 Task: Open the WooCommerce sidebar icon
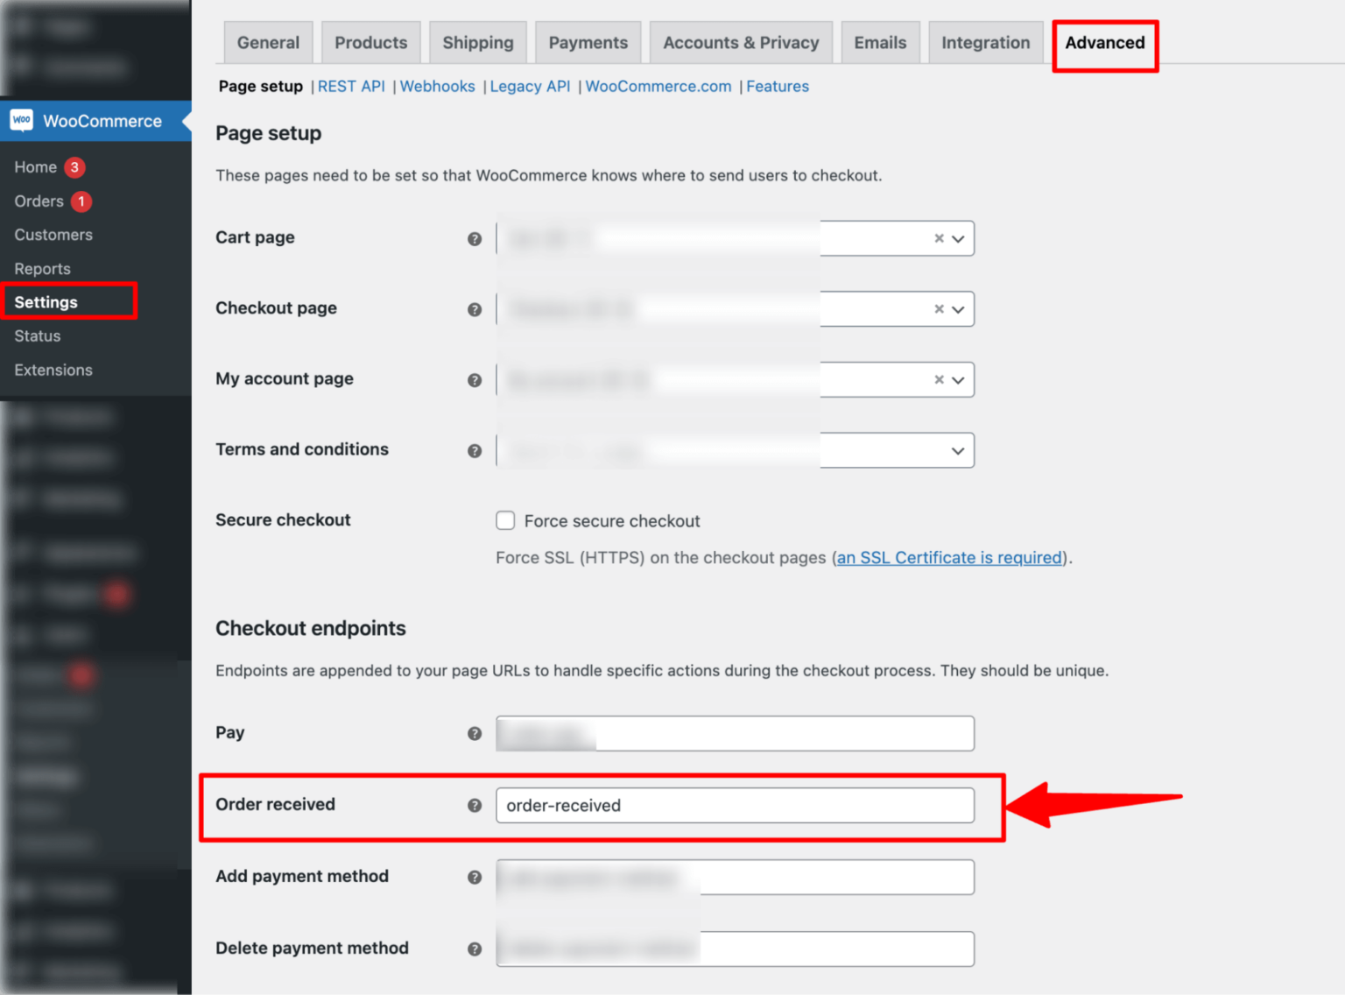(21, 120)
